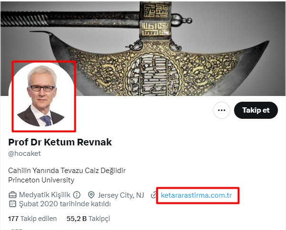Open the 177 Takip edilen following list
The height and width of the screenshot is (230, 286).
[32, 219]
